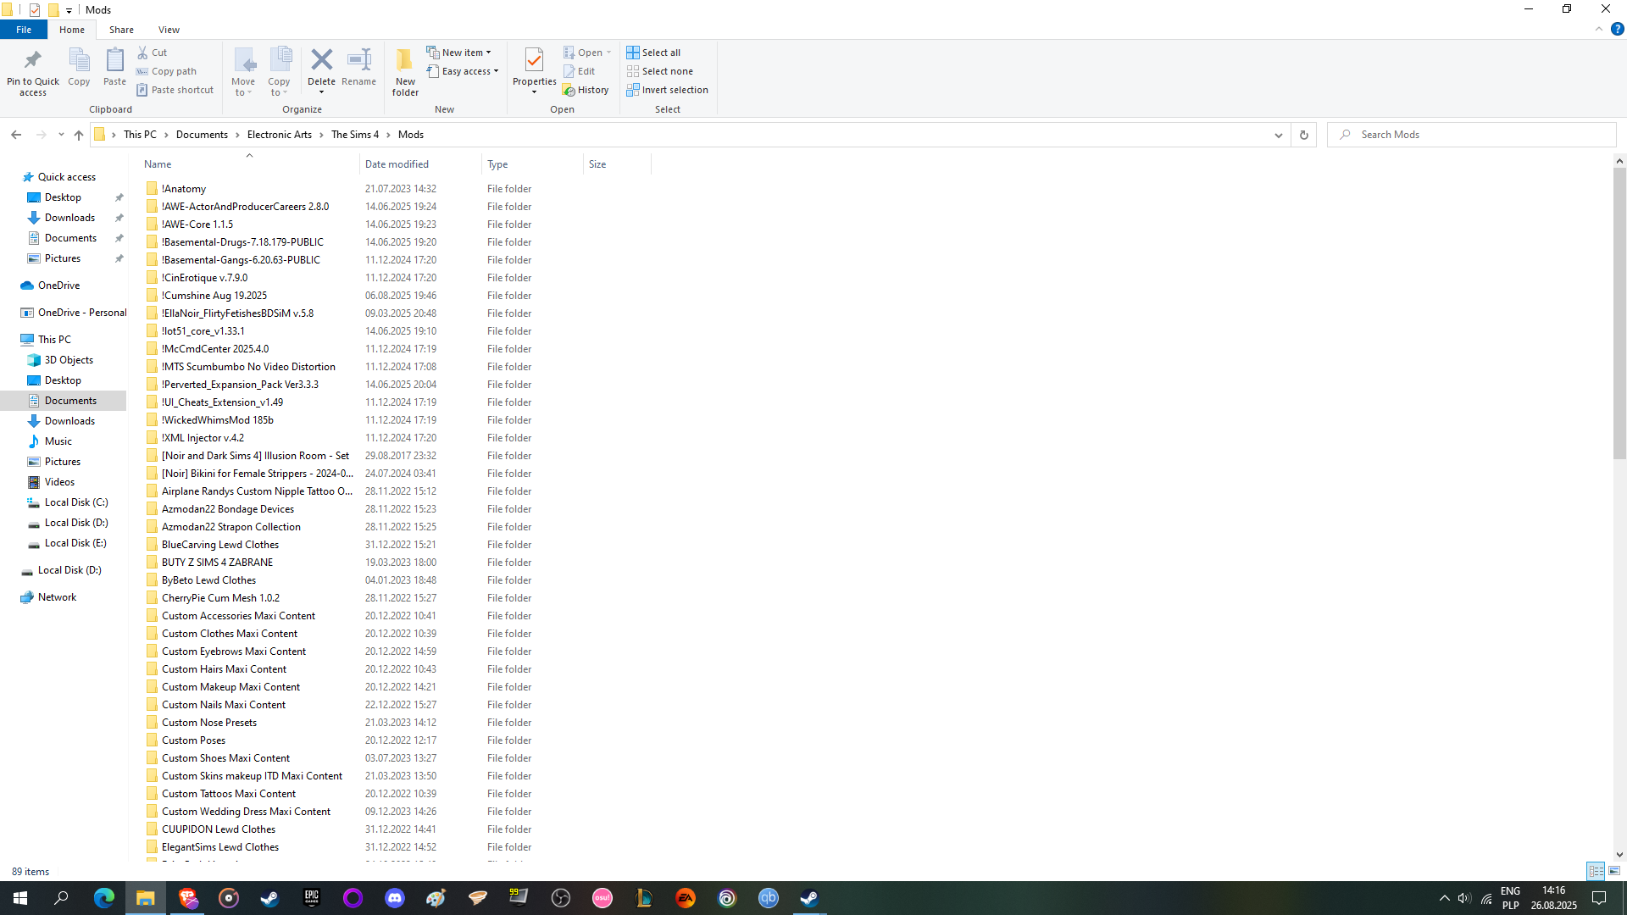This screenshot has height=915, width=1627.
Task: Click the Windows Start button
Action: tap(20, 898)
